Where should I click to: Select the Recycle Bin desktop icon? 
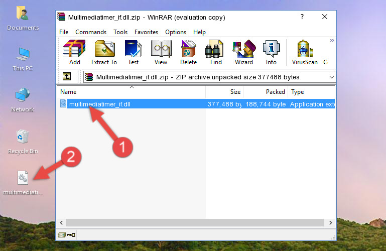[x=23, y=142]
